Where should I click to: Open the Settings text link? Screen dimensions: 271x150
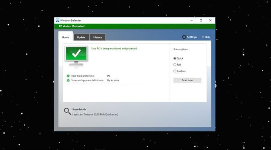192,37
